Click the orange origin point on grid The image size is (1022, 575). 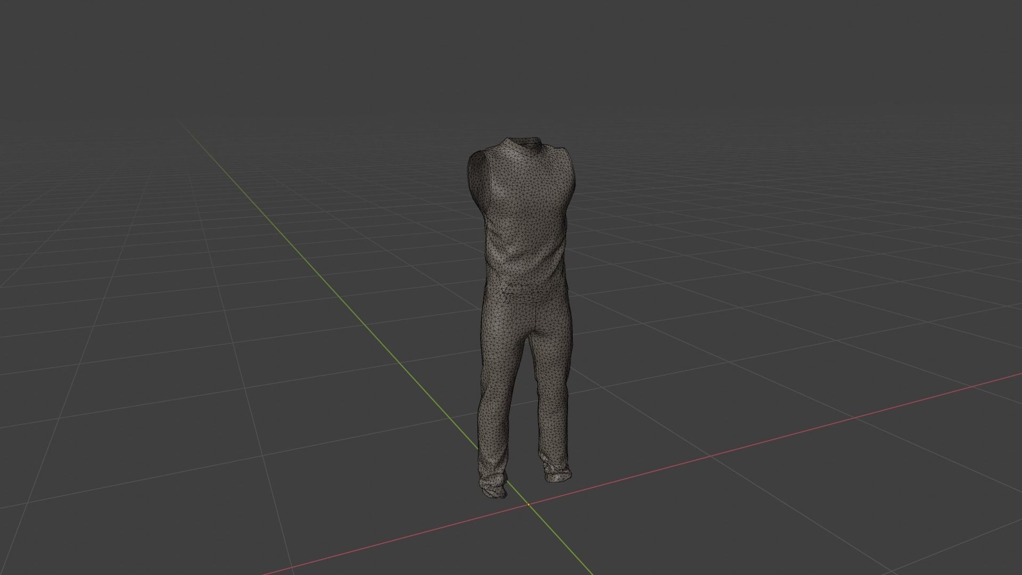[529, 504]
